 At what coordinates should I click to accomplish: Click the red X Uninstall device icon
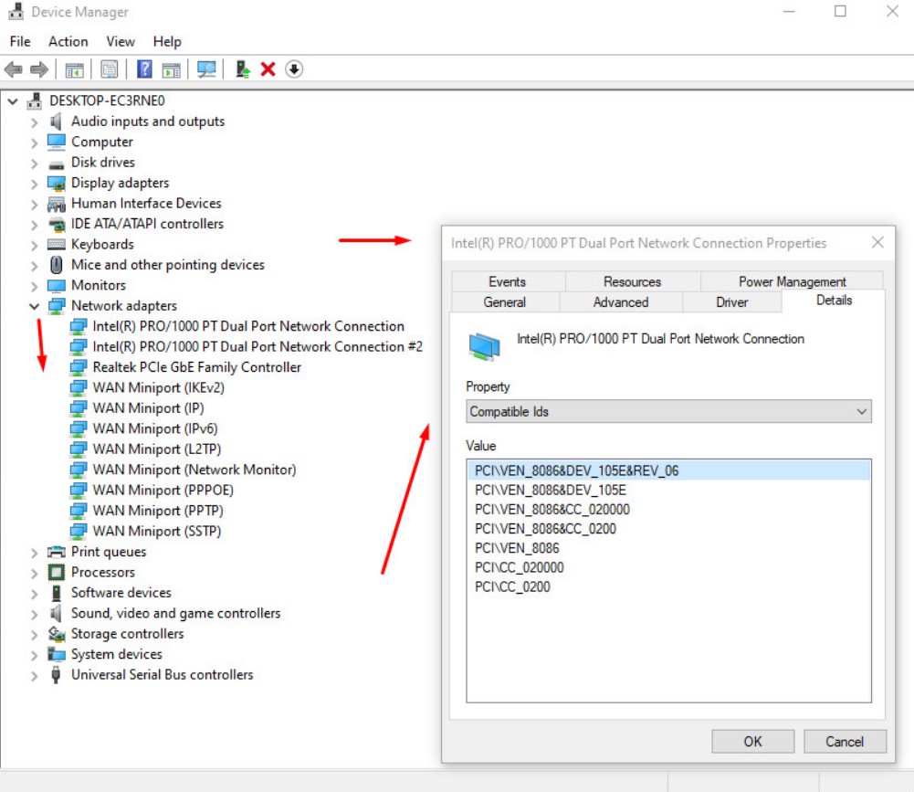tap(268, 69)
